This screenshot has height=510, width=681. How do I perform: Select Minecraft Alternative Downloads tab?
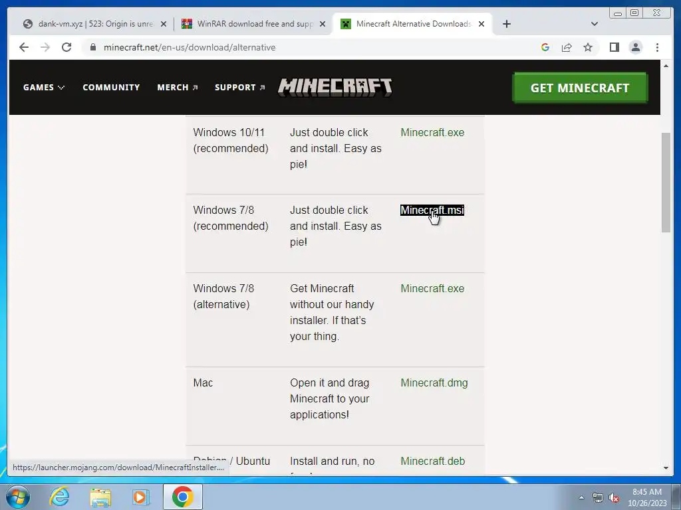412,24
